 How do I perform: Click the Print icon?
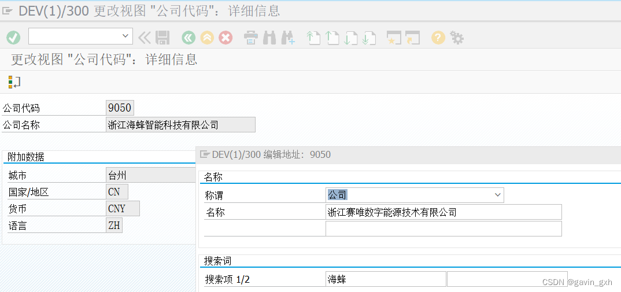[x=251, y=38]
